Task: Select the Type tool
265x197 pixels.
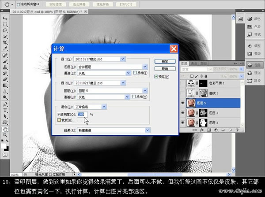Action: click(5, 110)
